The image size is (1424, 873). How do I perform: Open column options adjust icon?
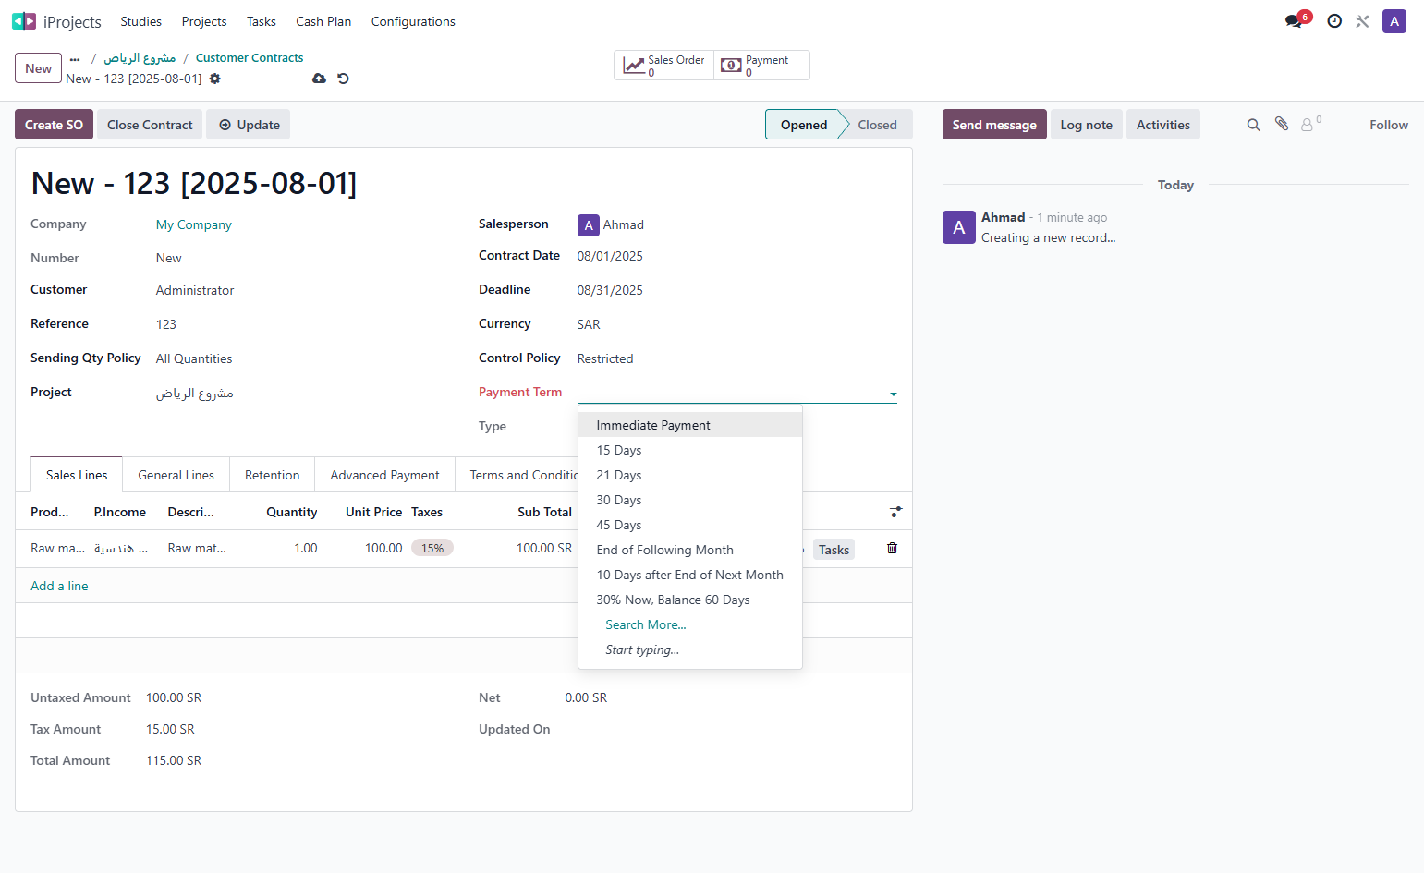(895, 512)
